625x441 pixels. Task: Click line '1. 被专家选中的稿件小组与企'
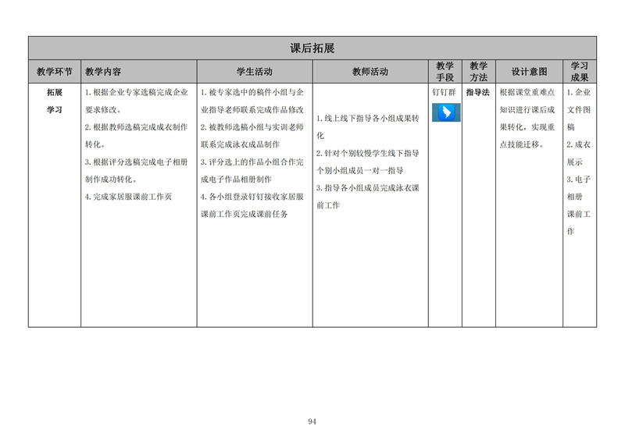252,92
